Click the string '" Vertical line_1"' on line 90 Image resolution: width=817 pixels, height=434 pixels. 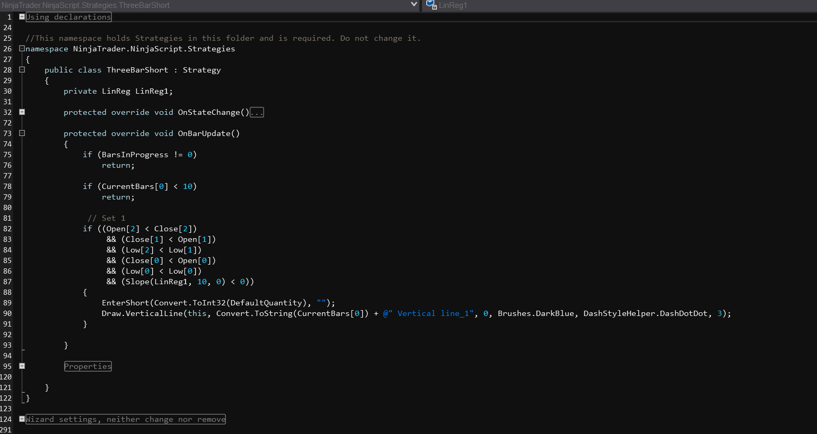pos(431,313)
